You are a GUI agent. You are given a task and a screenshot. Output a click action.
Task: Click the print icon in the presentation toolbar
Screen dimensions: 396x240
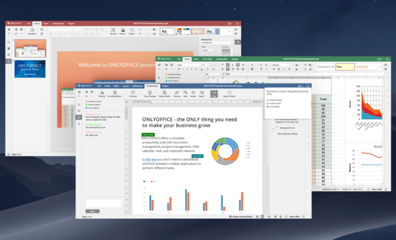[x=9, y=29]
